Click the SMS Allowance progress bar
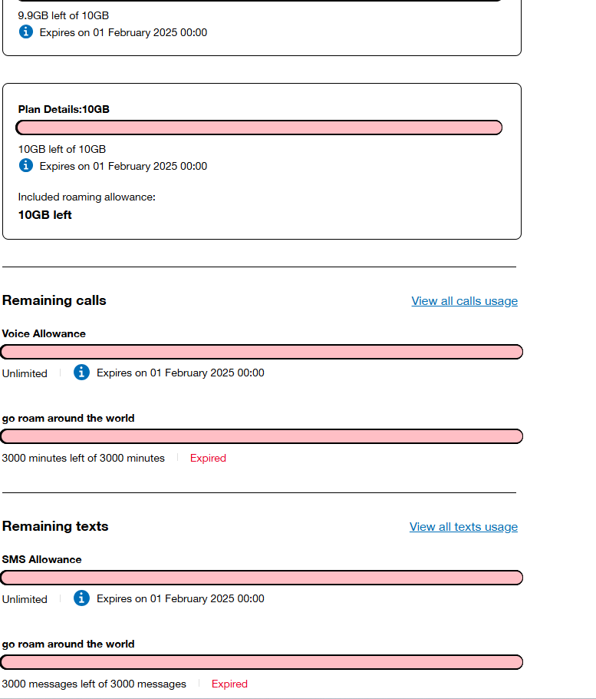This screenshot has height=699, width=596. pyautogui.click(x=262, y=578)
